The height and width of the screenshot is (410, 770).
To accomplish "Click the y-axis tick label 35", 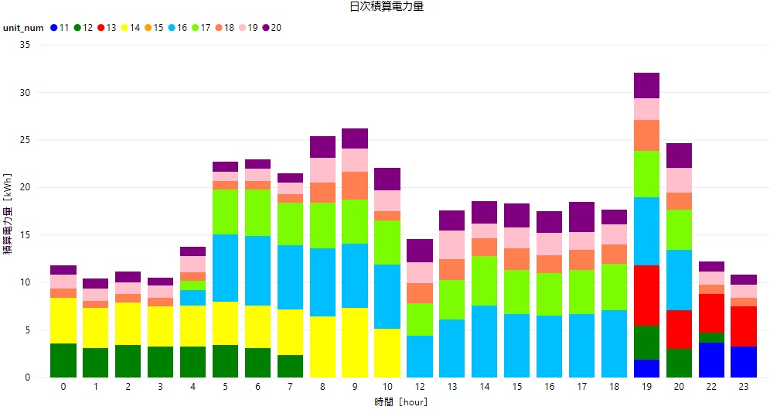I will click(x=25, y=45).
